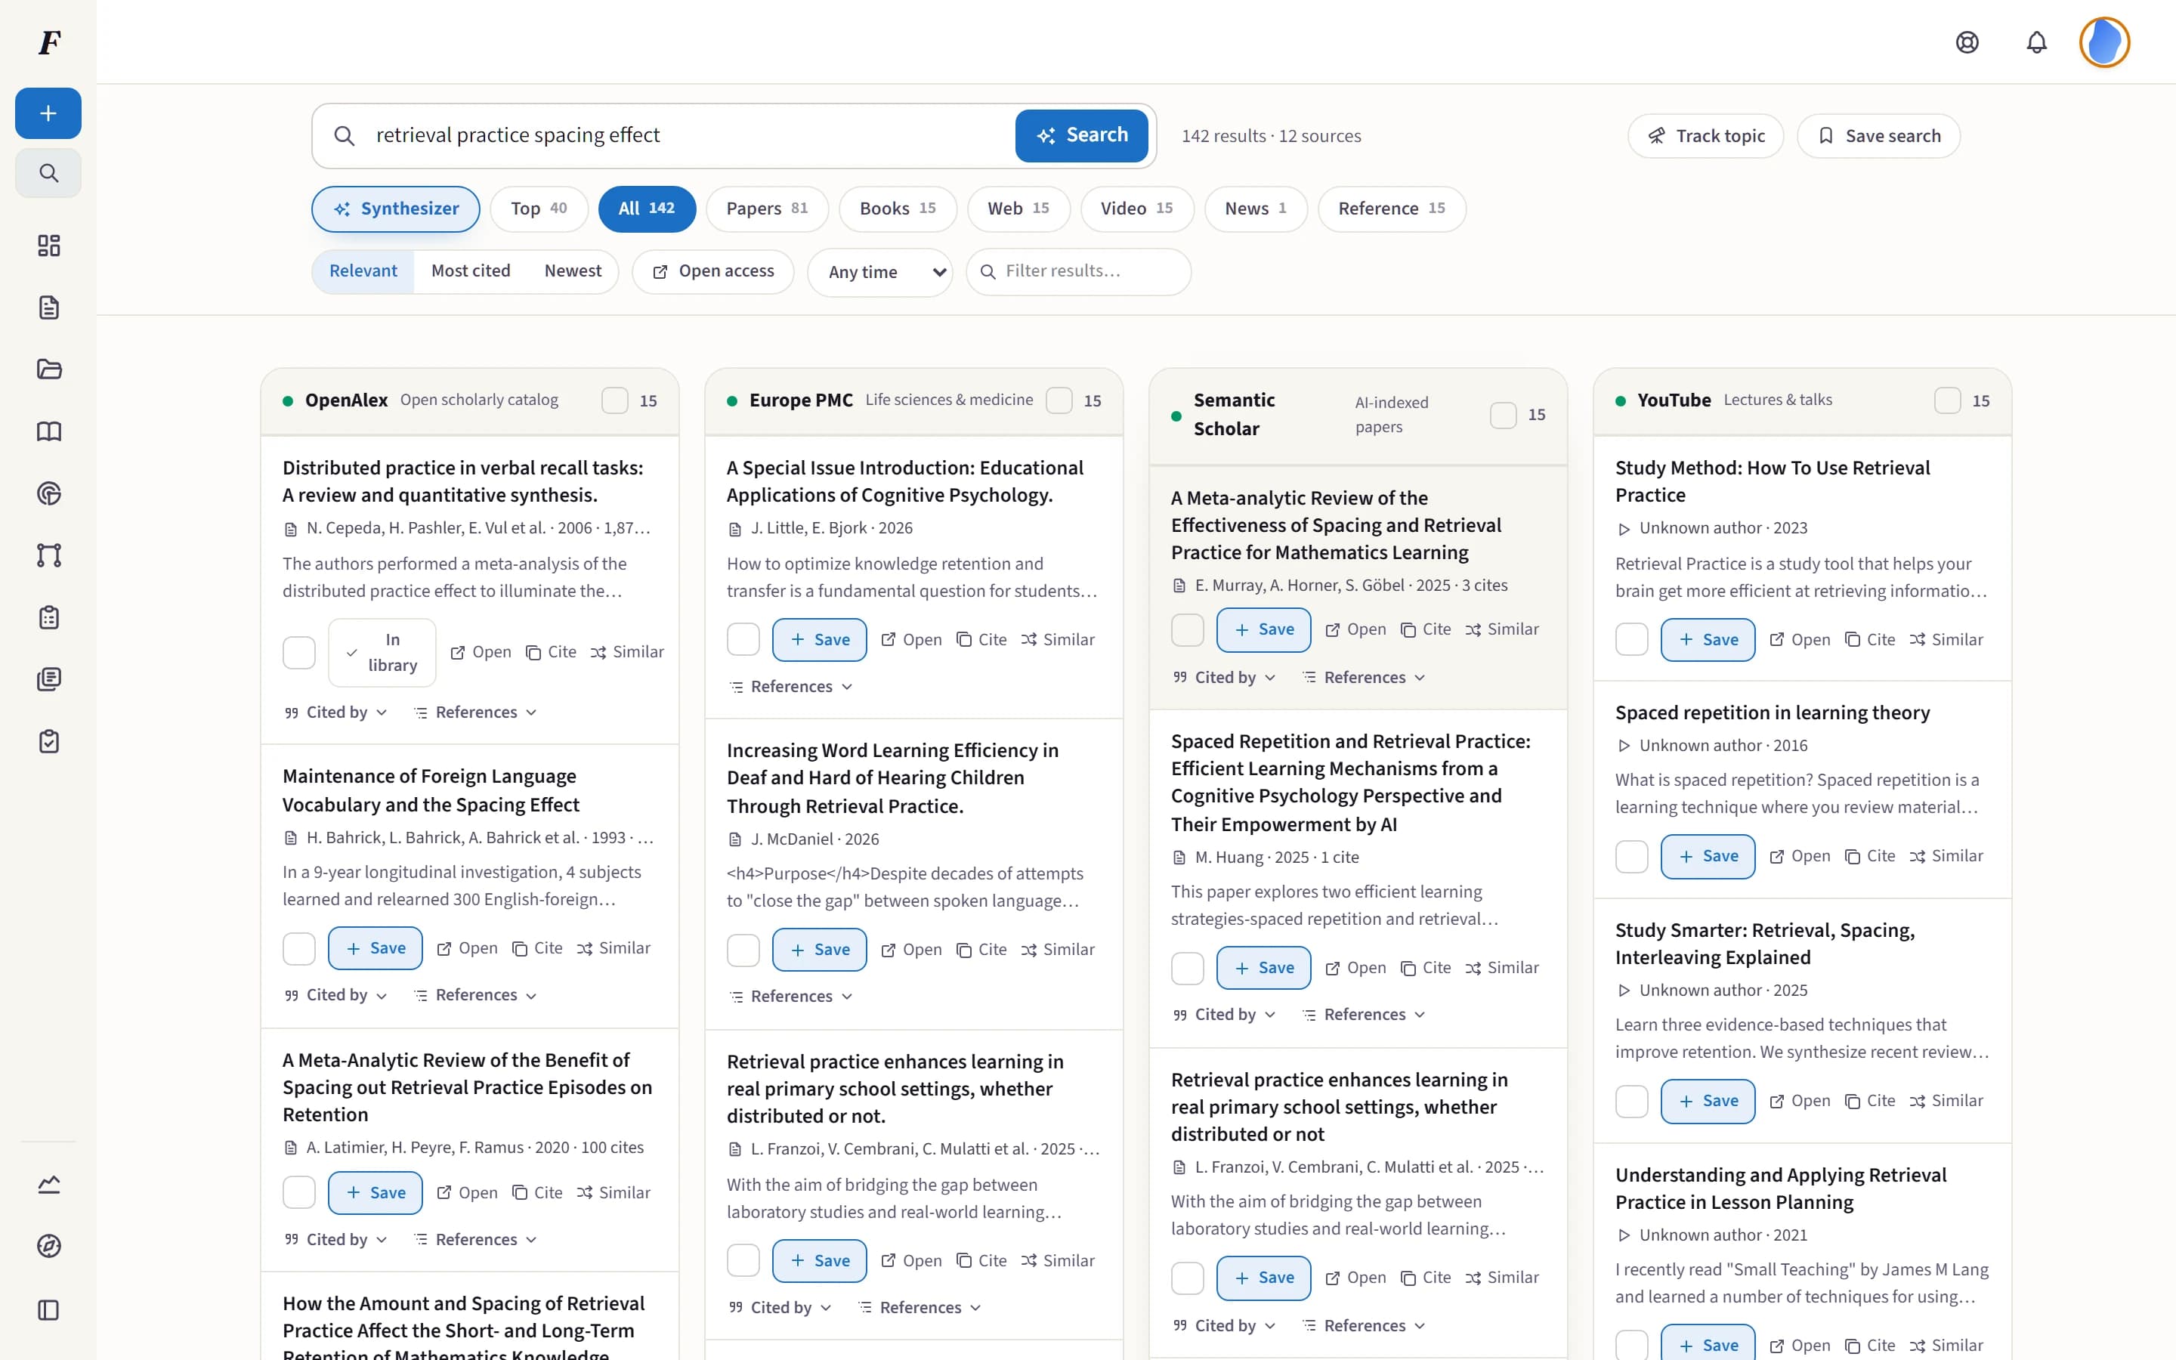Open the sidebar search icon

click(48, 173)
